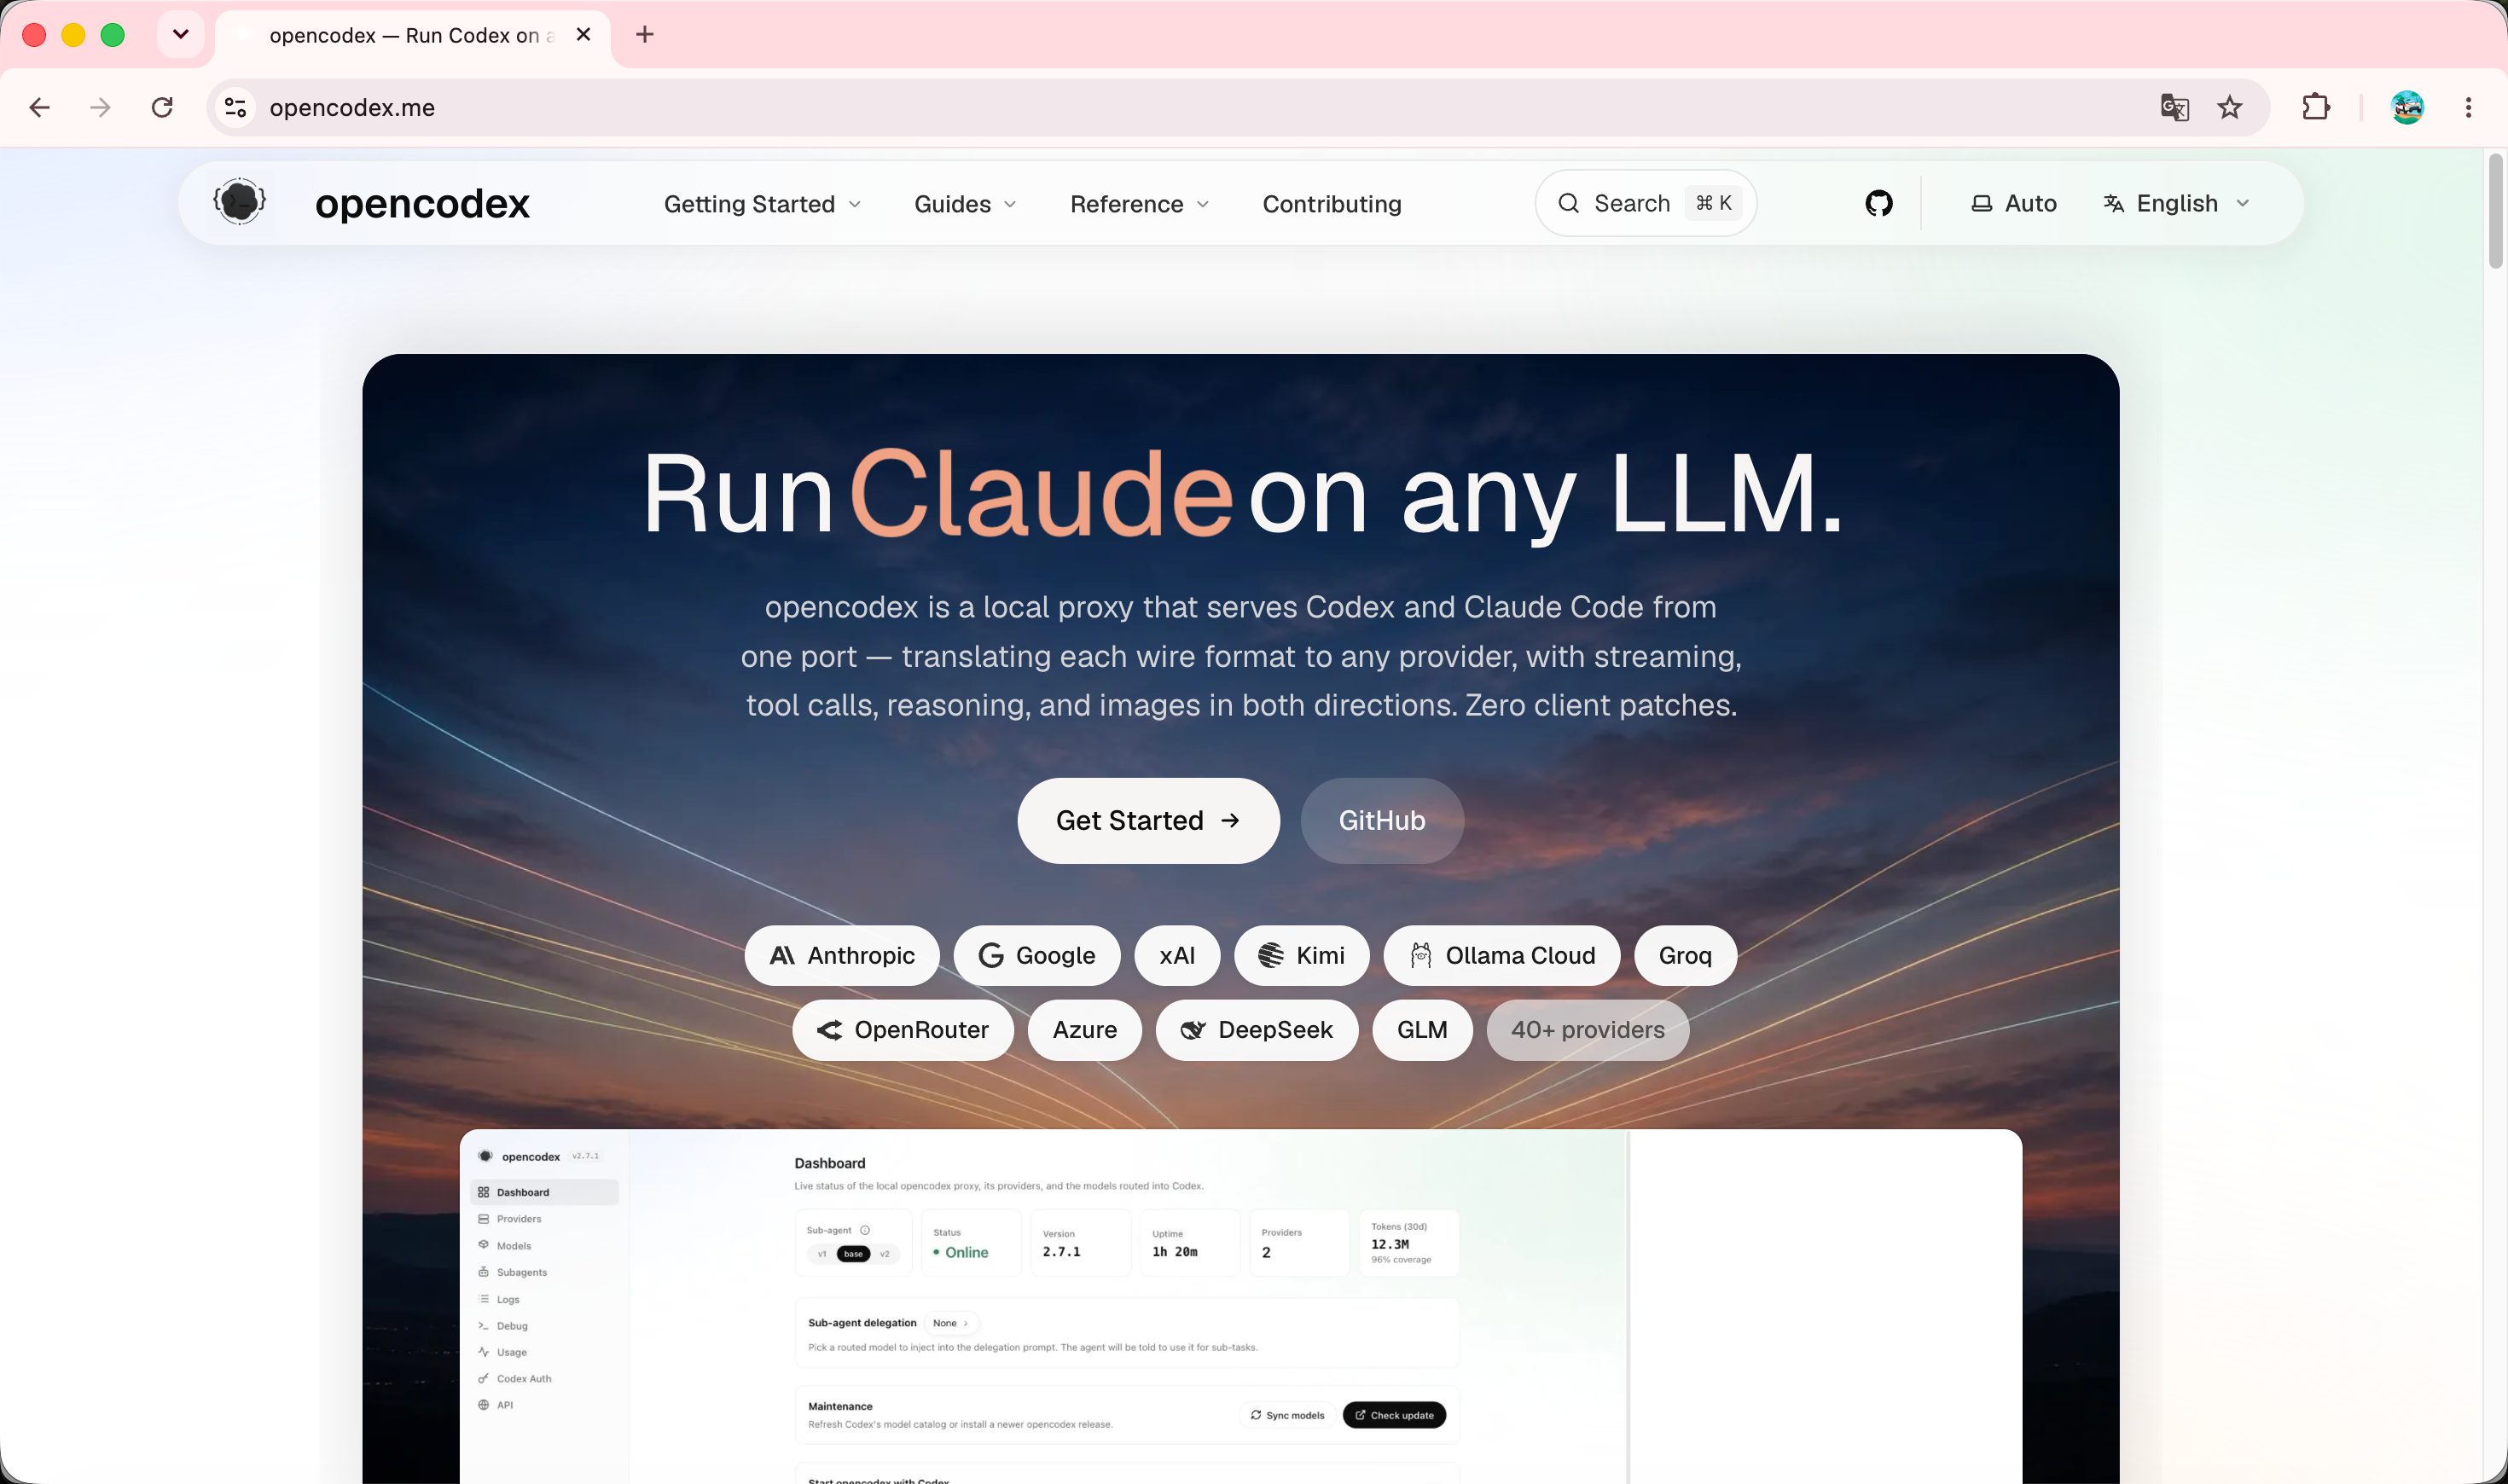Click the OpenRouter provider chip

tap(903, 1030)
